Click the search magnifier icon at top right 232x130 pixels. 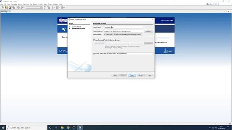(208, 4)
